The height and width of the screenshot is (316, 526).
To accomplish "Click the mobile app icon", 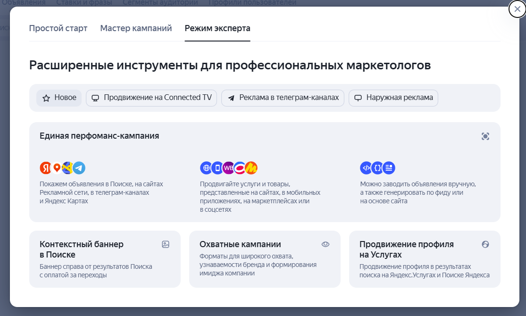I will (x=217, y=168).
